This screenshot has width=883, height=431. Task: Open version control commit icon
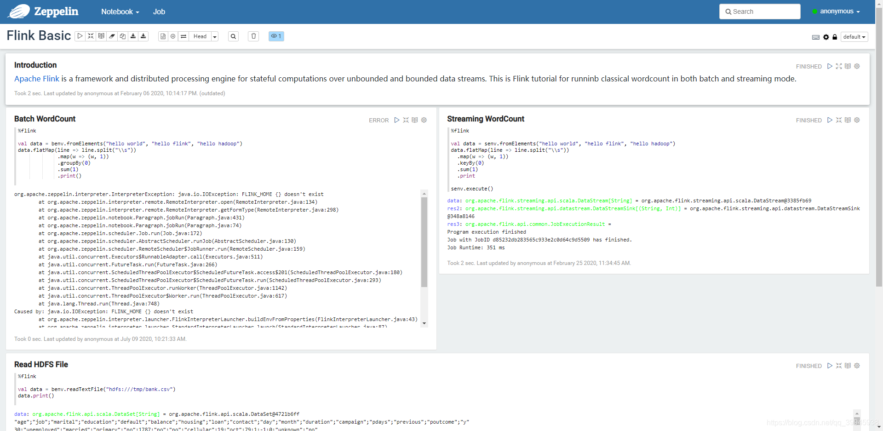tap(163, 36)
